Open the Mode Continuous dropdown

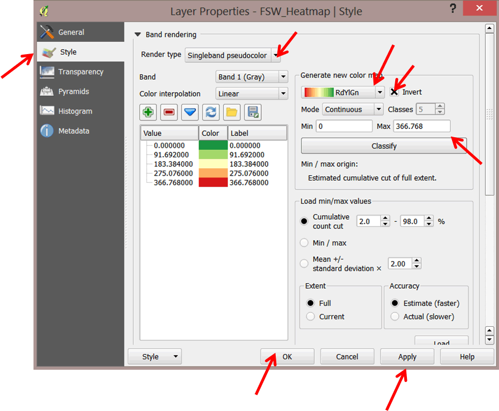coord(353,109)
